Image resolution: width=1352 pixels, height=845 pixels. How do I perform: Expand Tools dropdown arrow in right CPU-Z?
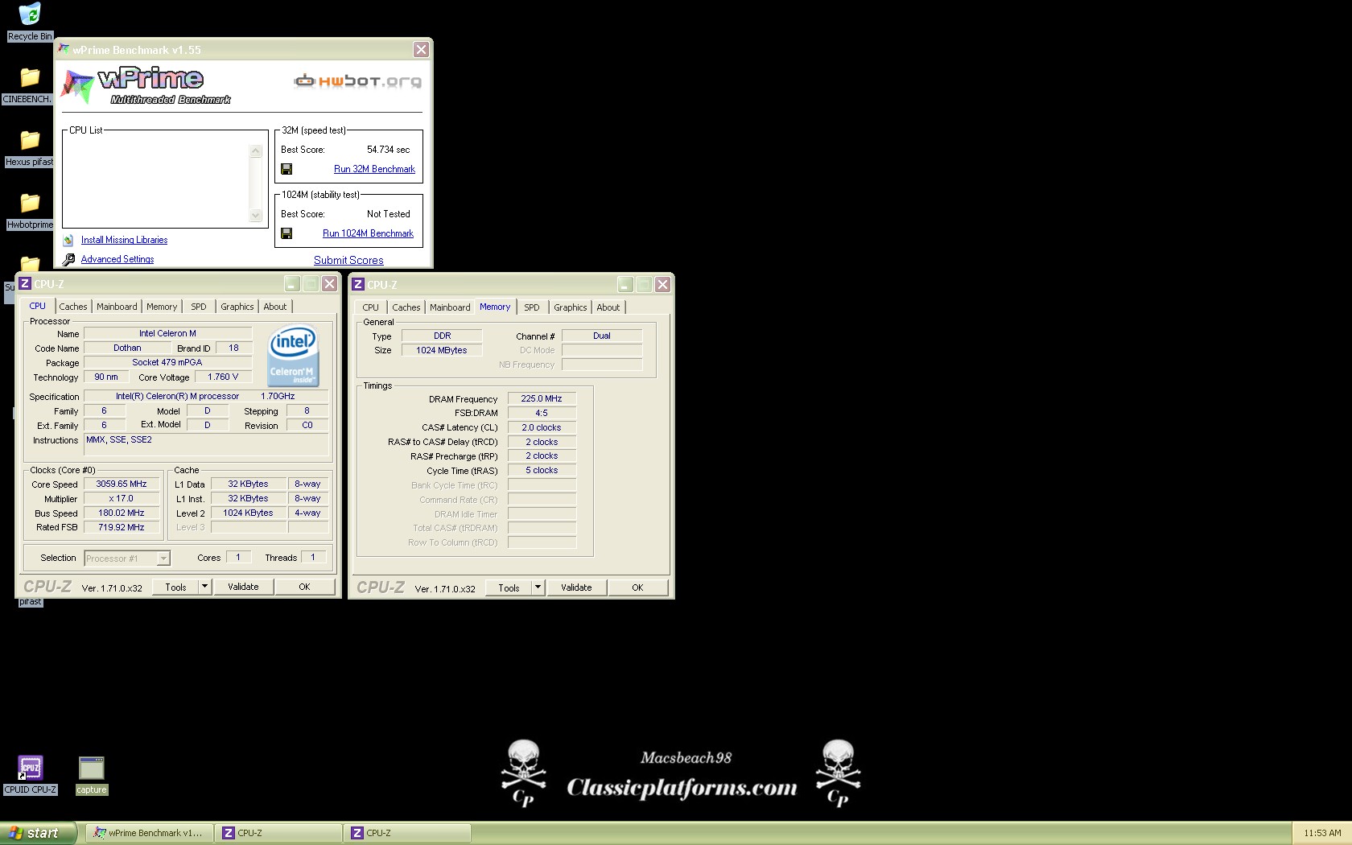pyautogui.click(x=538, y=587)
